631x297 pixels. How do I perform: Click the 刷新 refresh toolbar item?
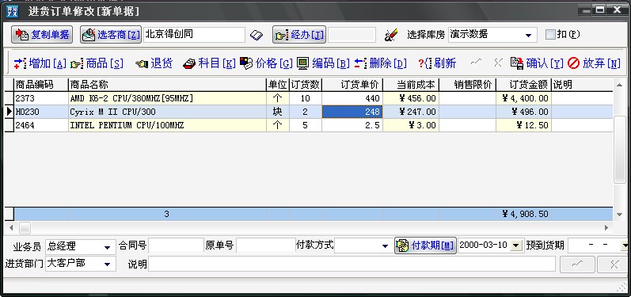coord(437,63)
